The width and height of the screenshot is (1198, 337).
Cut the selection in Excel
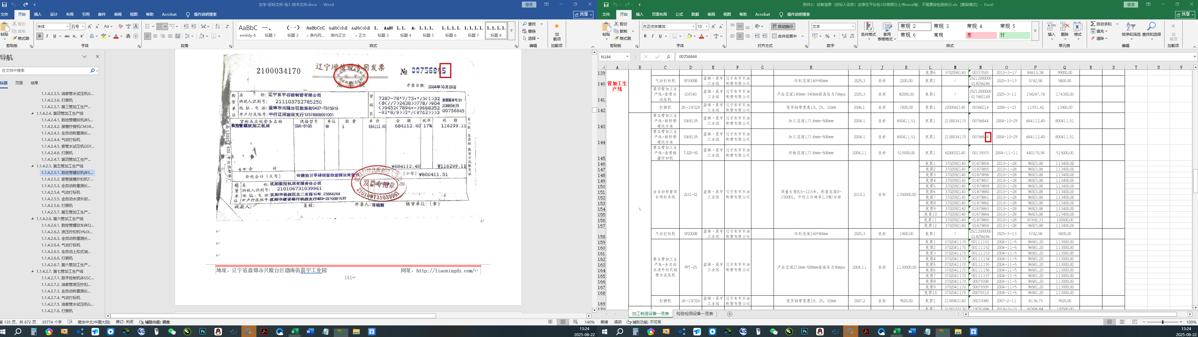tap(621, 24)
